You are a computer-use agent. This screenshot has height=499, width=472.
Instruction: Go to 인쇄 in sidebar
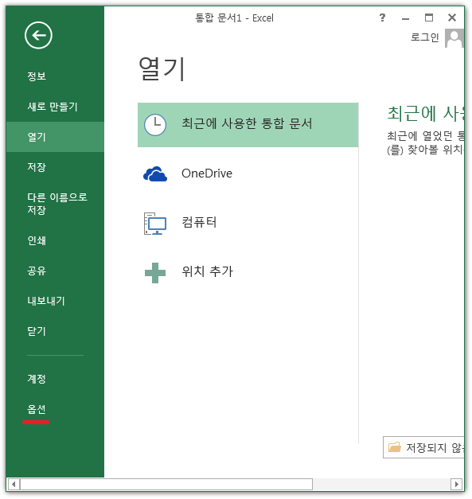37,240
